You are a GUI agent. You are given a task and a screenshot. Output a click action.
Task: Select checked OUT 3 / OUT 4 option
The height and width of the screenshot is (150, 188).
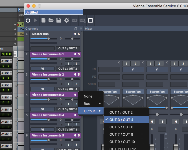[x=126, y=120]
